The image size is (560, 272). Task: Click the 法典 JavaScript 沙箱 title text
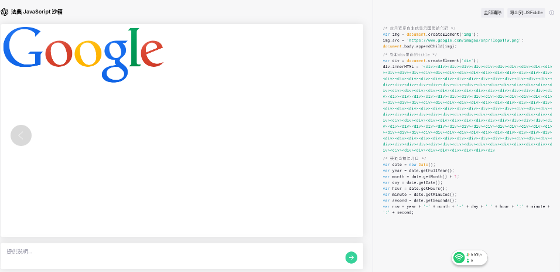coord(37,12)
